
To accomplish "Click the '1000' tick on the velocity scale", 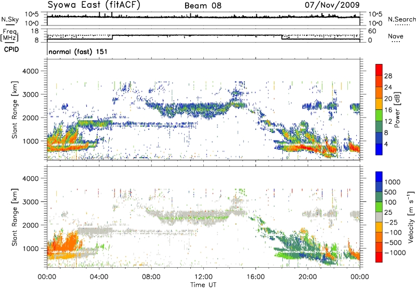I will 393,182.
